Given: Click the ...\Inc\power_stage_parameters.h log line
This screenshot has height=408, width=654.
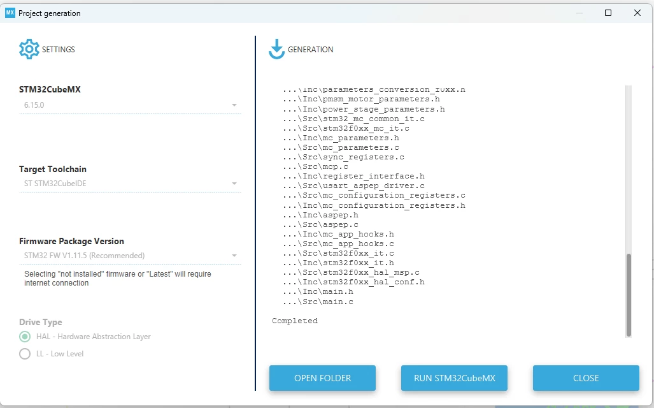Looking at the screenshot, I should [364, 108].
